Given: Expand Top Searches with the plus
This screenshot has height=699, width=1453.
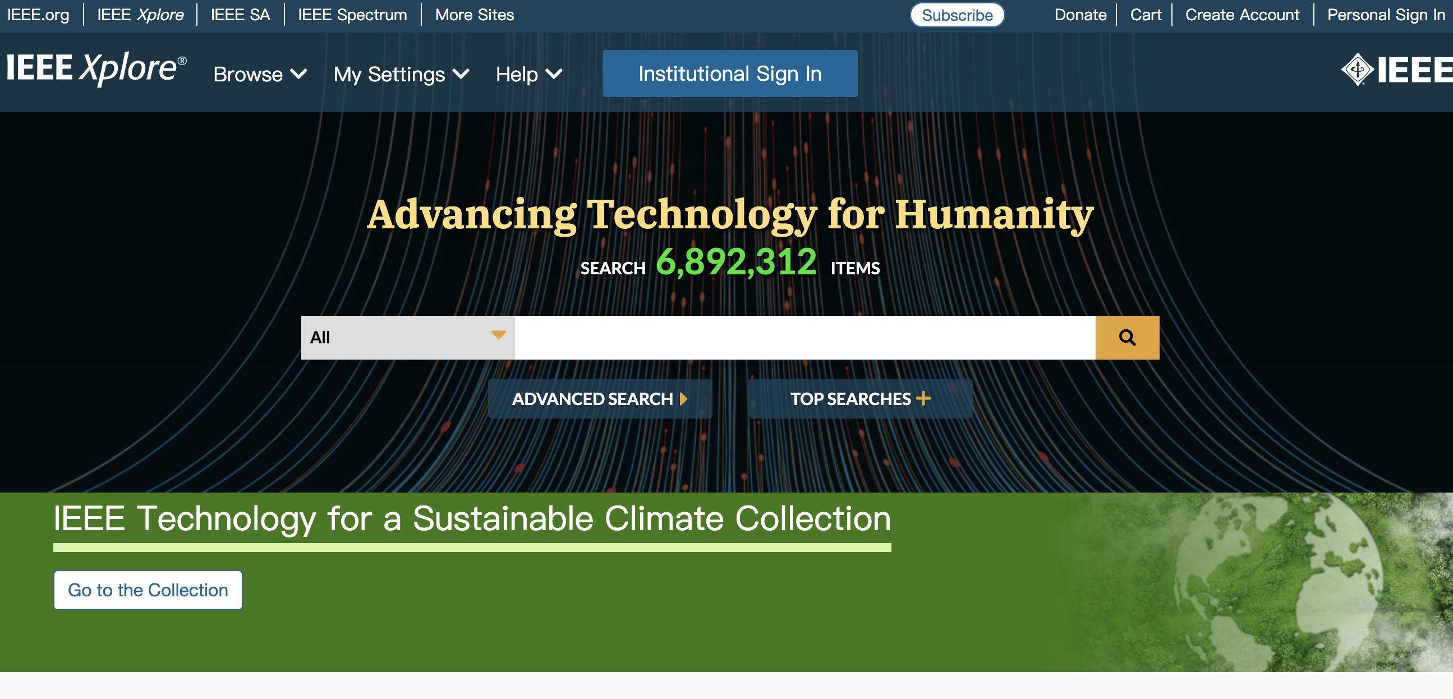Looking at the screenshot, I should click(859, 399).
